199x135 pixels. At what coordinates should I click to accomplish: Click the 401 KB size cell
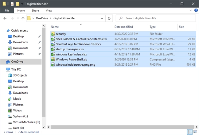[191, 64]
